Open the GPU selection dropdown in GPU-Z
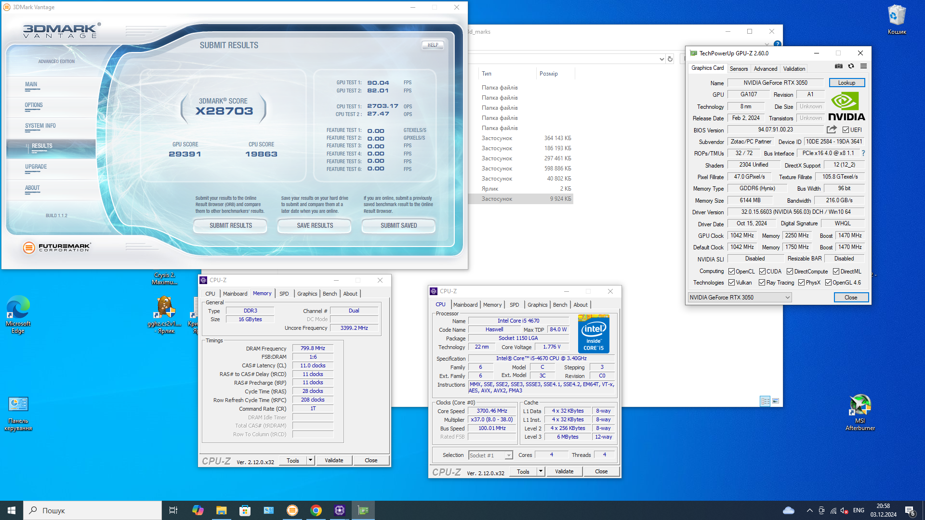This screenshot has width=925, height=520. [x=740, y=298]
